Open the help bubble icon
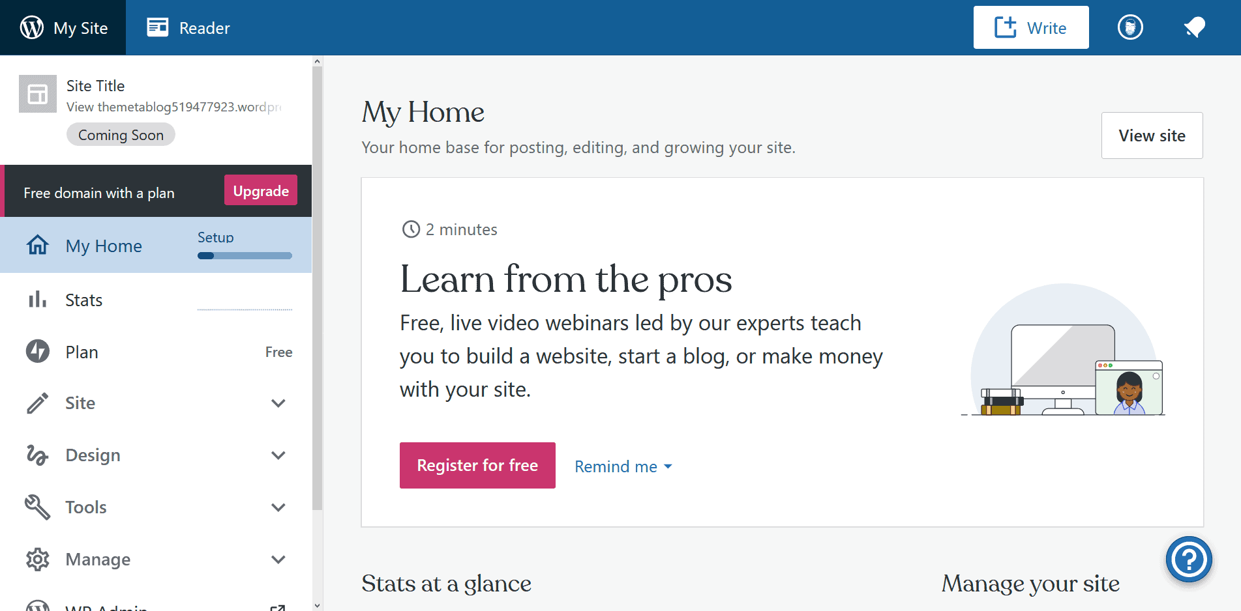Image resolution: width=1241 pixels, height=611 pixels. (1189, 559)
